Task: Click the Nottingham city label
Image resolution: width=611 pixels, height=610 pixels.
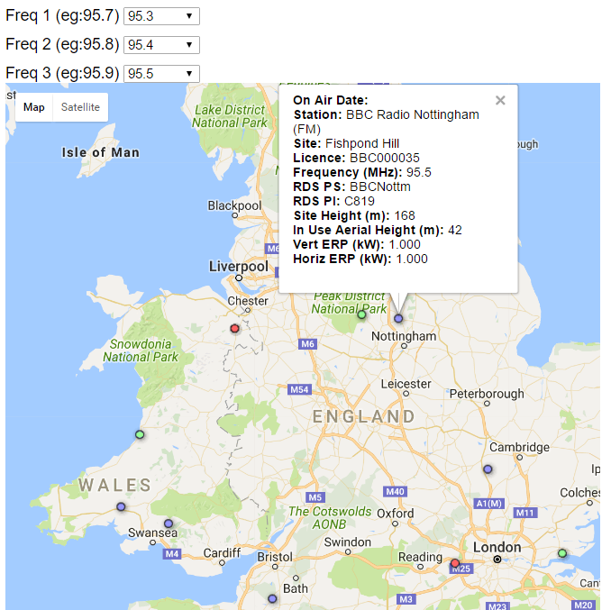Action: pyautogui.click(x=404, y=336)
